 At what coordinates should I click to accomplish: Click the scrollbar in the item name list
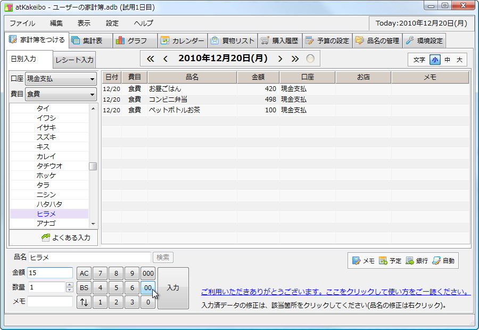point(93,167)
